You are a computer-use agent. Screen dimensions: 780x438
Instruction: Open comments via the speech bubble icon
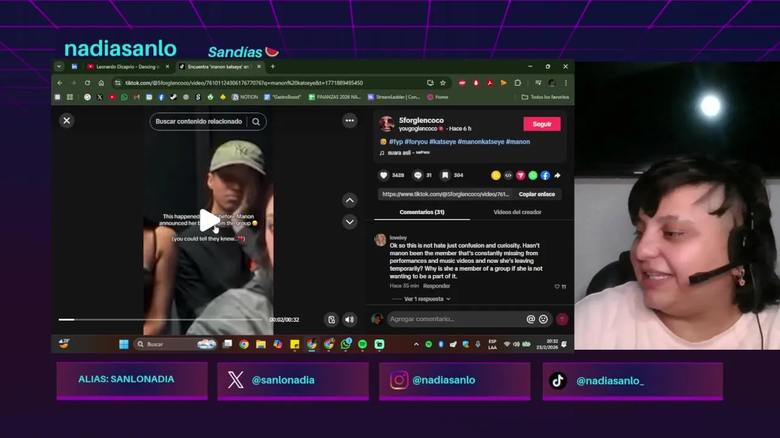[418, 175]
